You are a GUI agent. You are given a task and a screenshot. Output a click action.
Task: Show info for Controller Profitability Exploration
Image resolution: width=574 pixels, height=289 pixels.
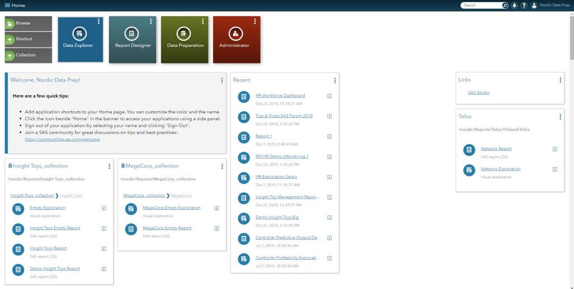[330, 258]
